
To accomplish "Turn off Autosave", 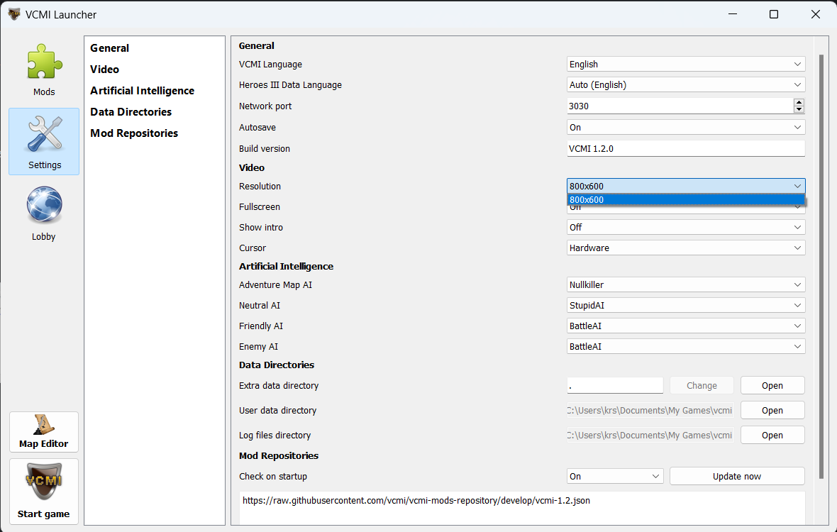I will [685, 126].
